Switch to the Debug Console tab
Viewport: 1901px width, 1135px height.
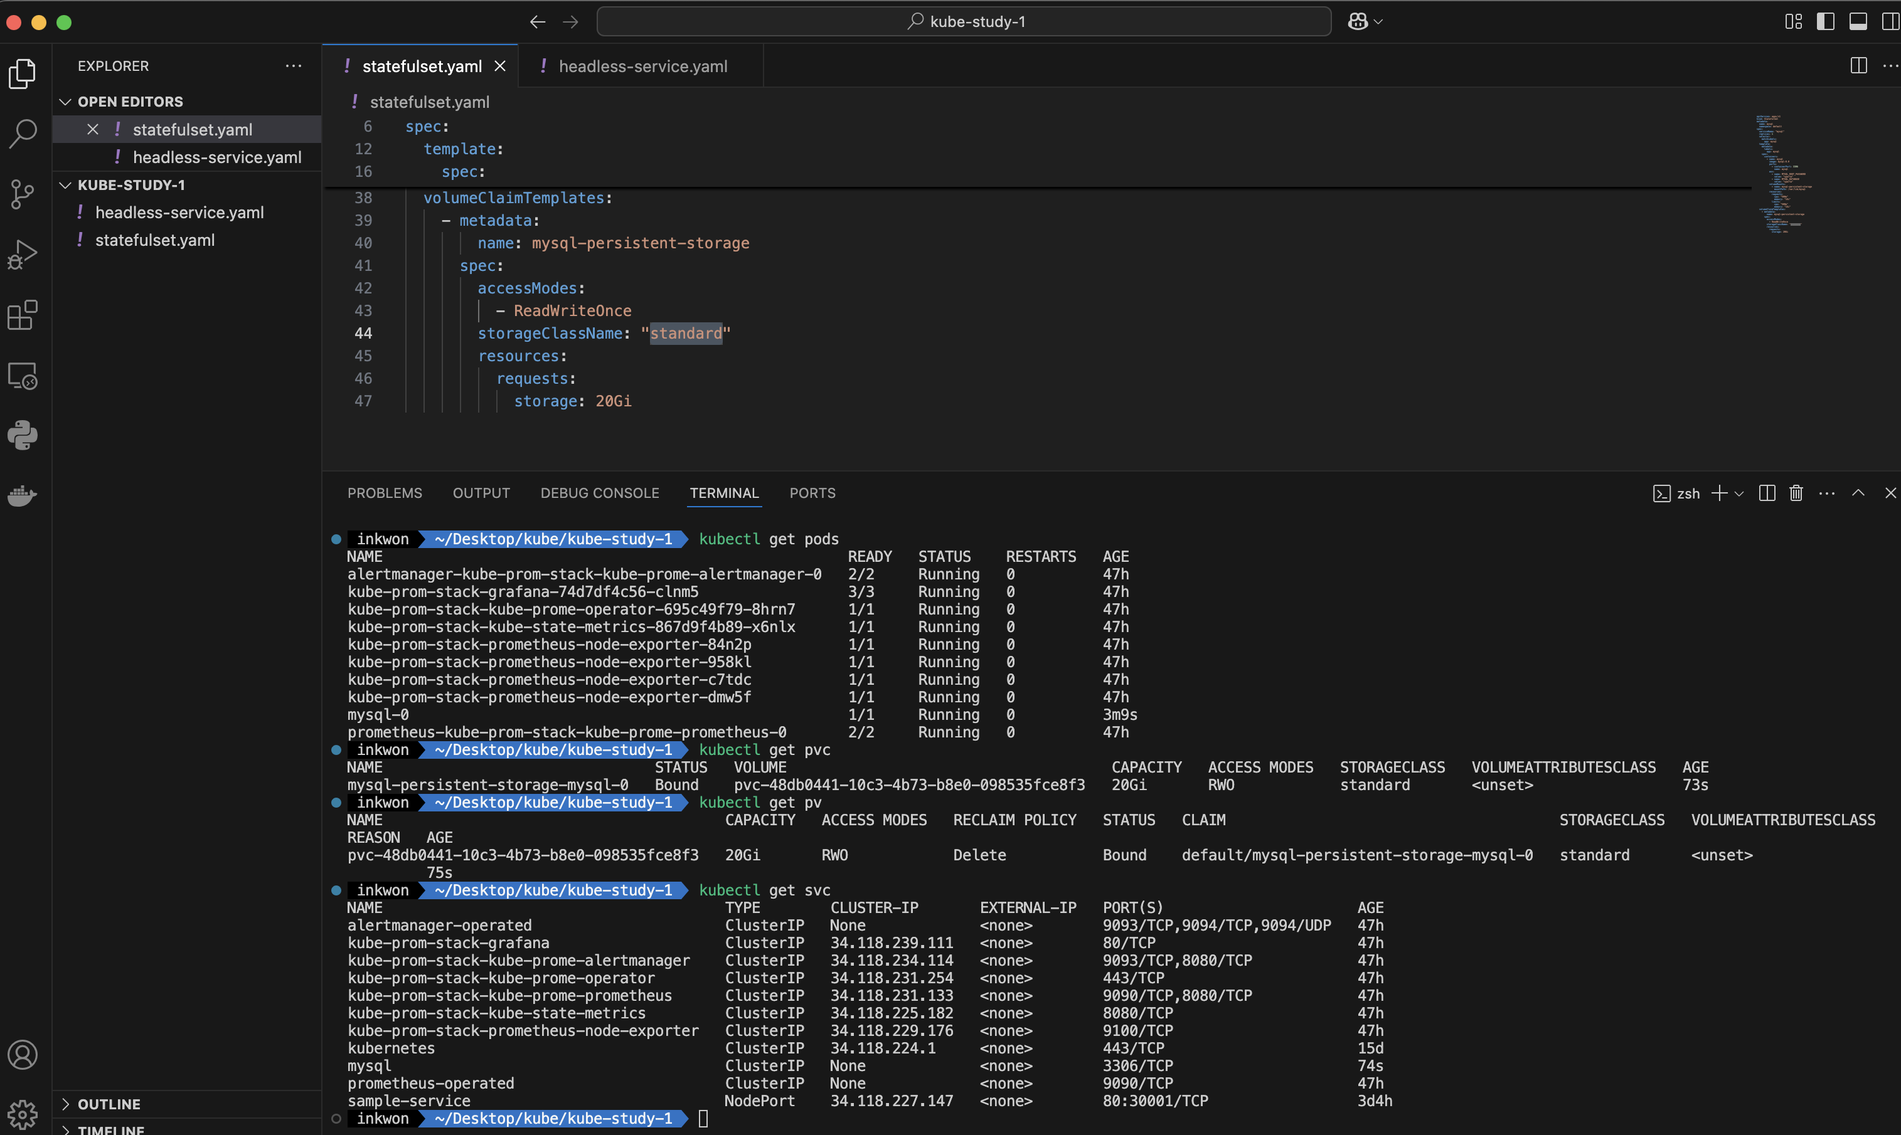pyautogui.click(x=600, y=494)
